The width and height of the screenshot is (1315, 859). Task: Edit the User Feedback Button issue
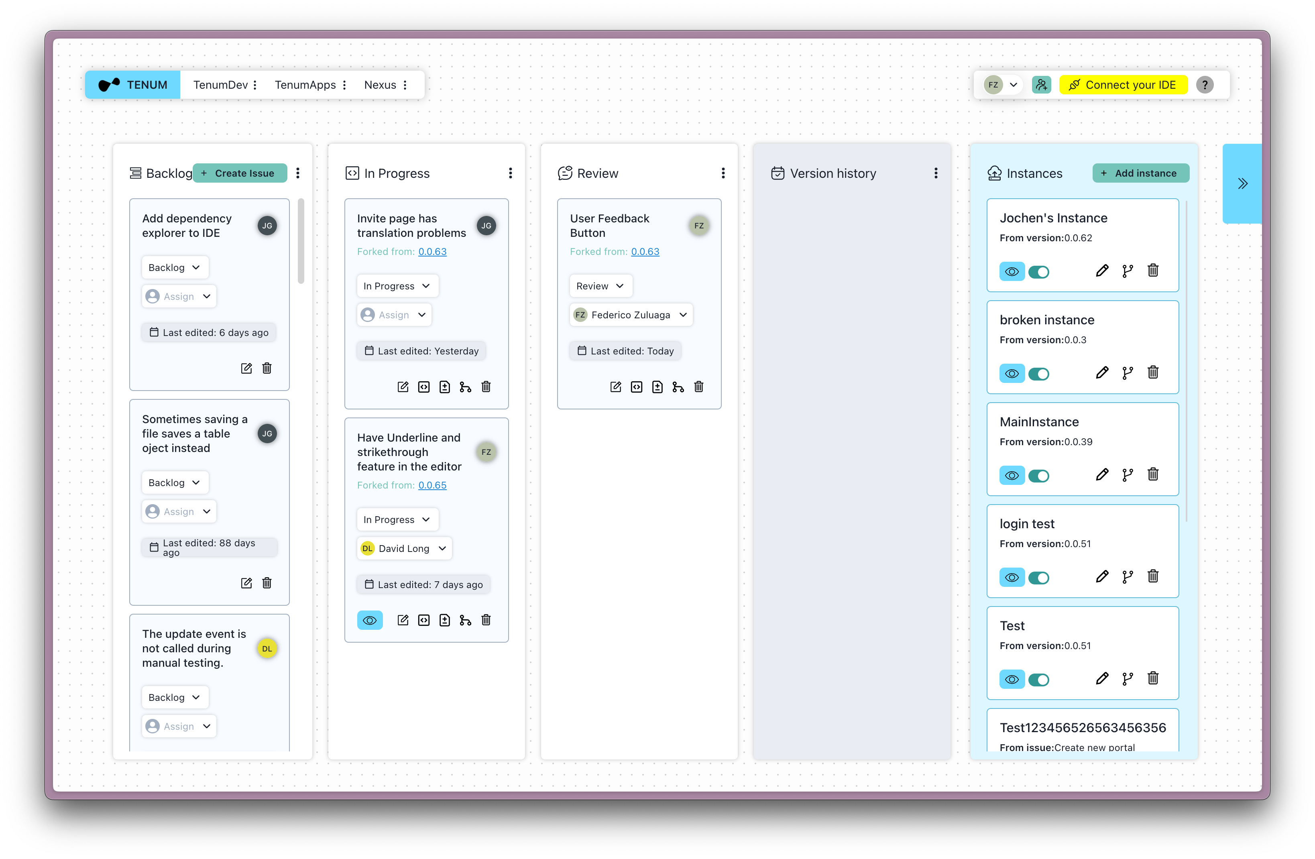tap(615, 387)
